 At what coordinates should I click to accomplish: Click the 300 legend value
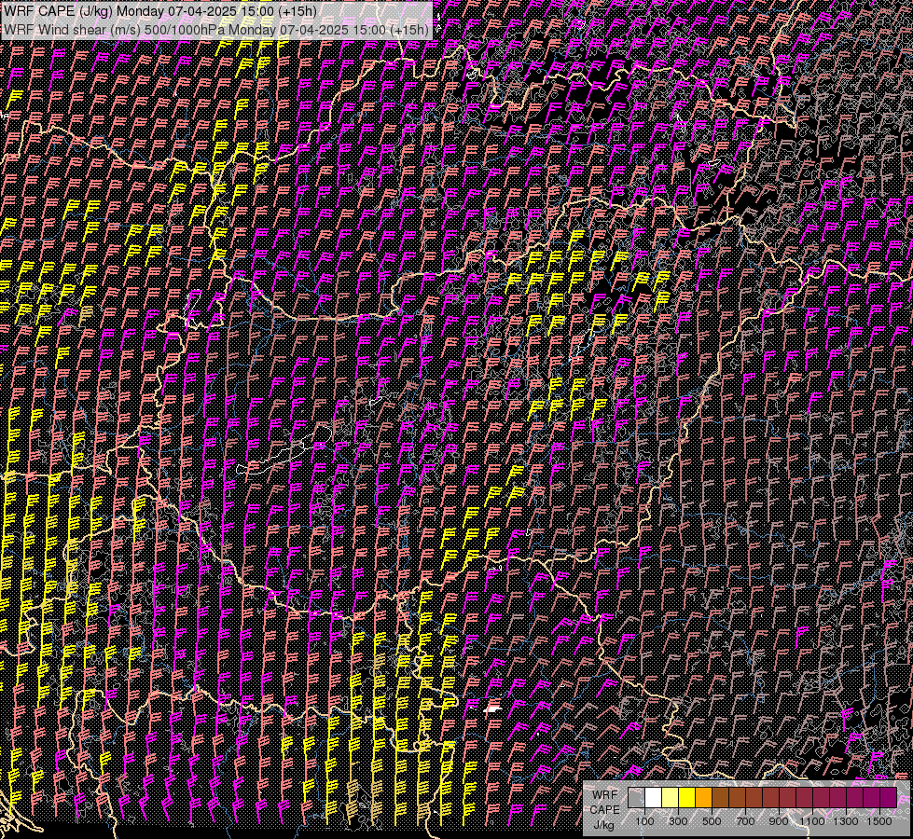[x=678, y=821]
